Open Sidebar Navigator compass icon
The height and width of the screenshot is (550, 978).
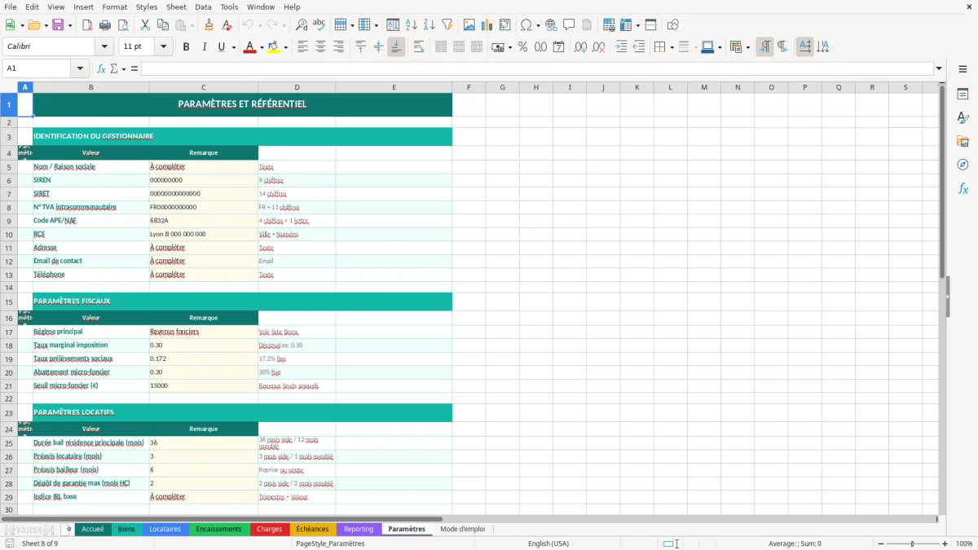963,165
